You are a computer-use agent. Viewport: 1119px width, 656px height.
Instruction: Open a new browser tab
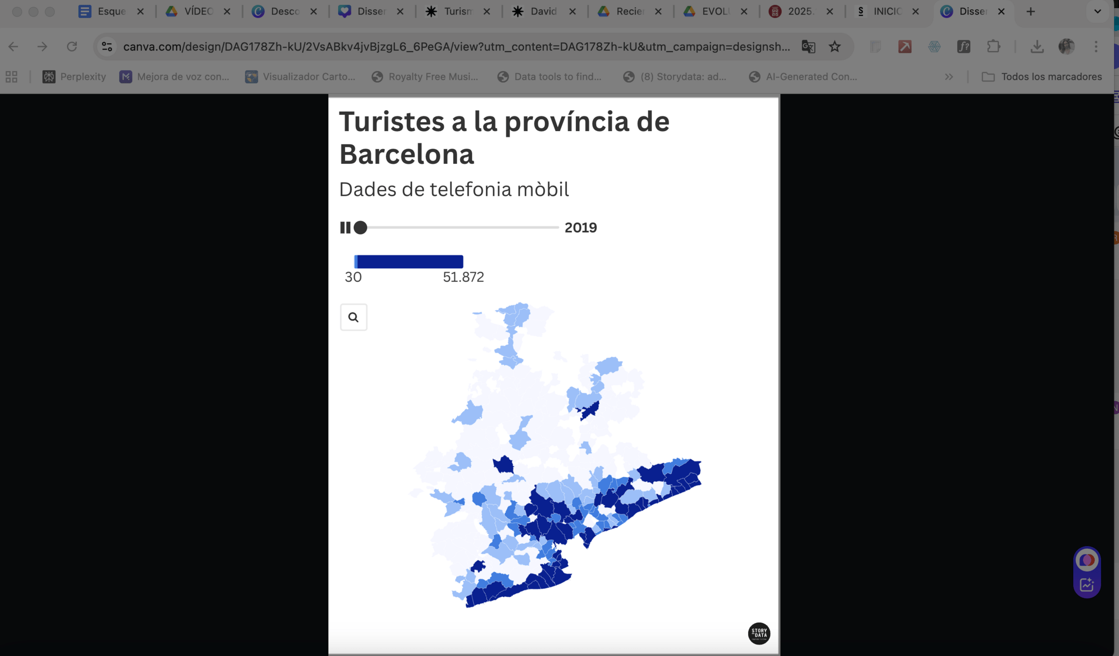tap(1031, 12)
